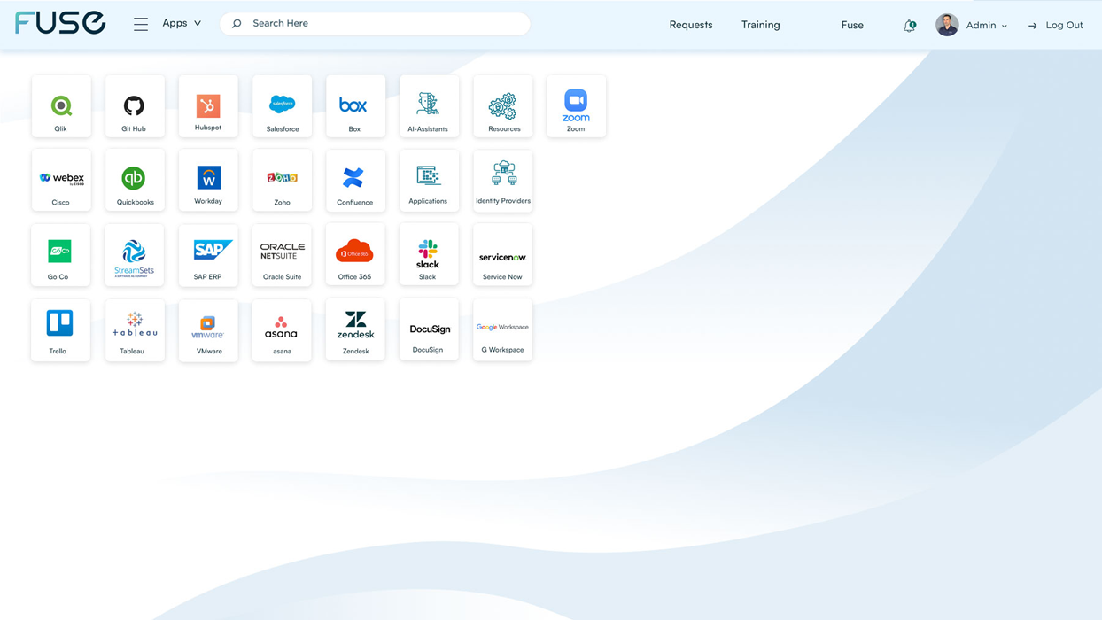The image size is (1102, 620).
Task: Launch the SAP ERP app
Action: [x=208, y=254]
